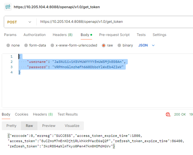The width and height of the screenshot is (193, 155).
Task: Click the network globe warning icon
Action: pos(168,114)
